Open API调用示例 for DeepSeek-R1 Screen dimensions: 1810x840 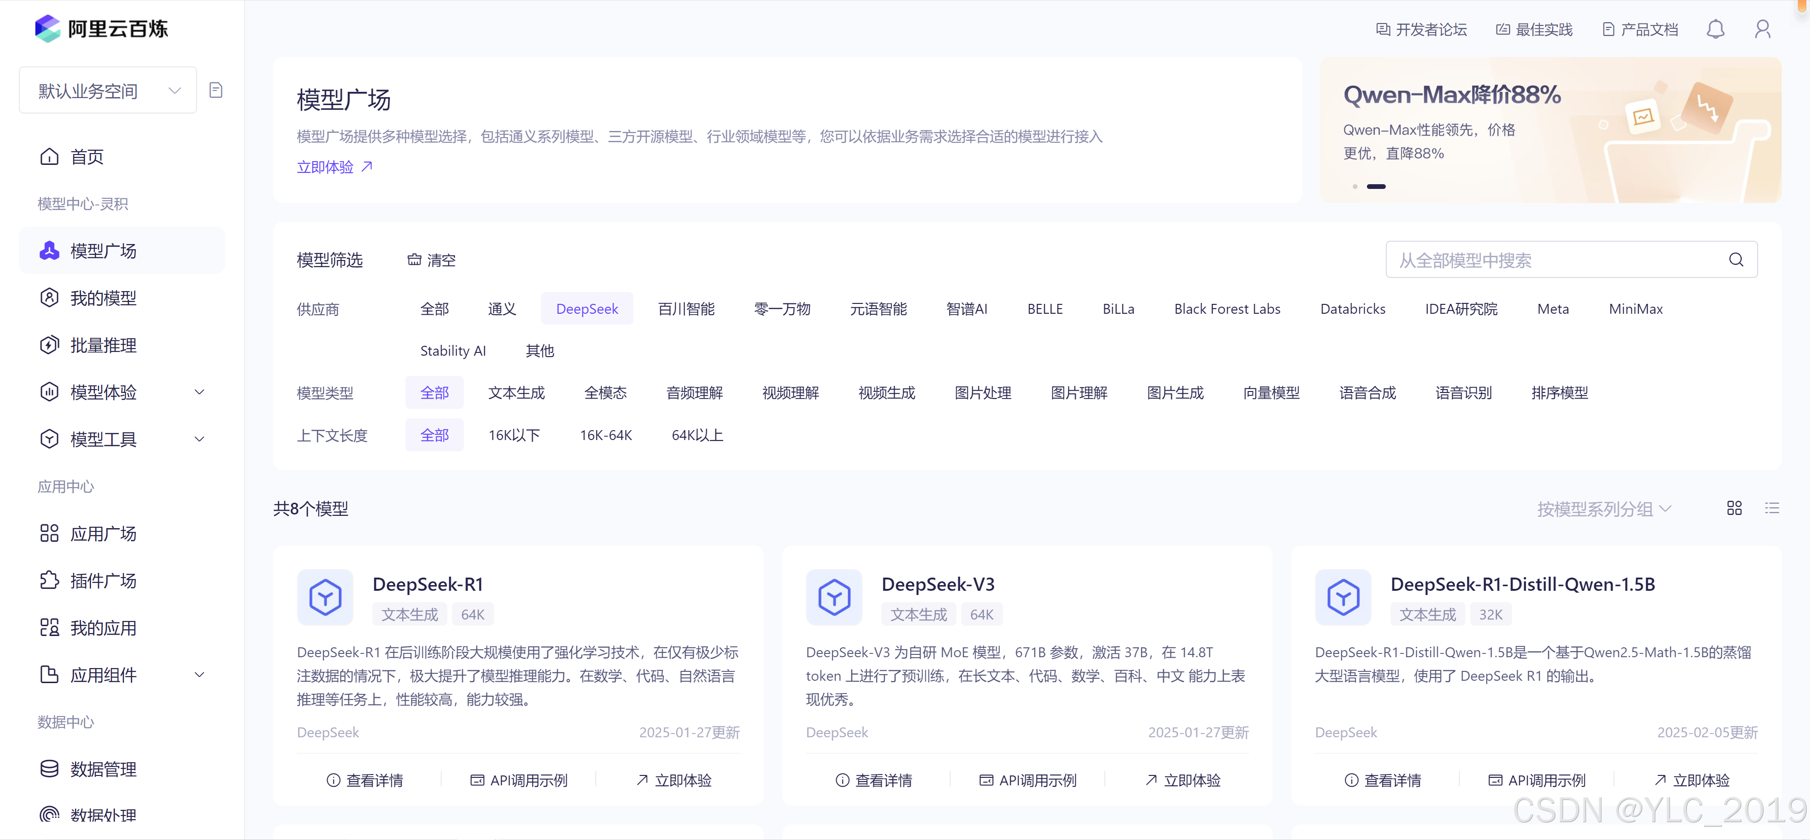[x=518, y=780]
